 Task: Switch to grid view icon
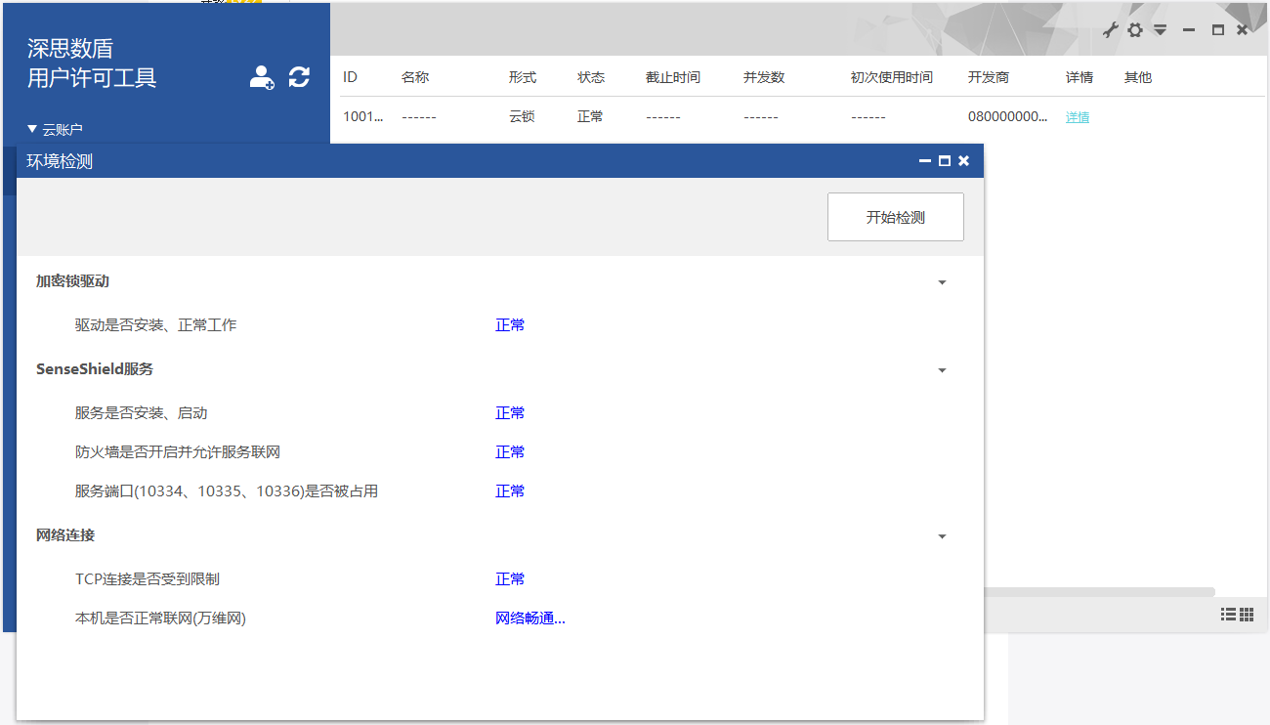coord(1247,614)
